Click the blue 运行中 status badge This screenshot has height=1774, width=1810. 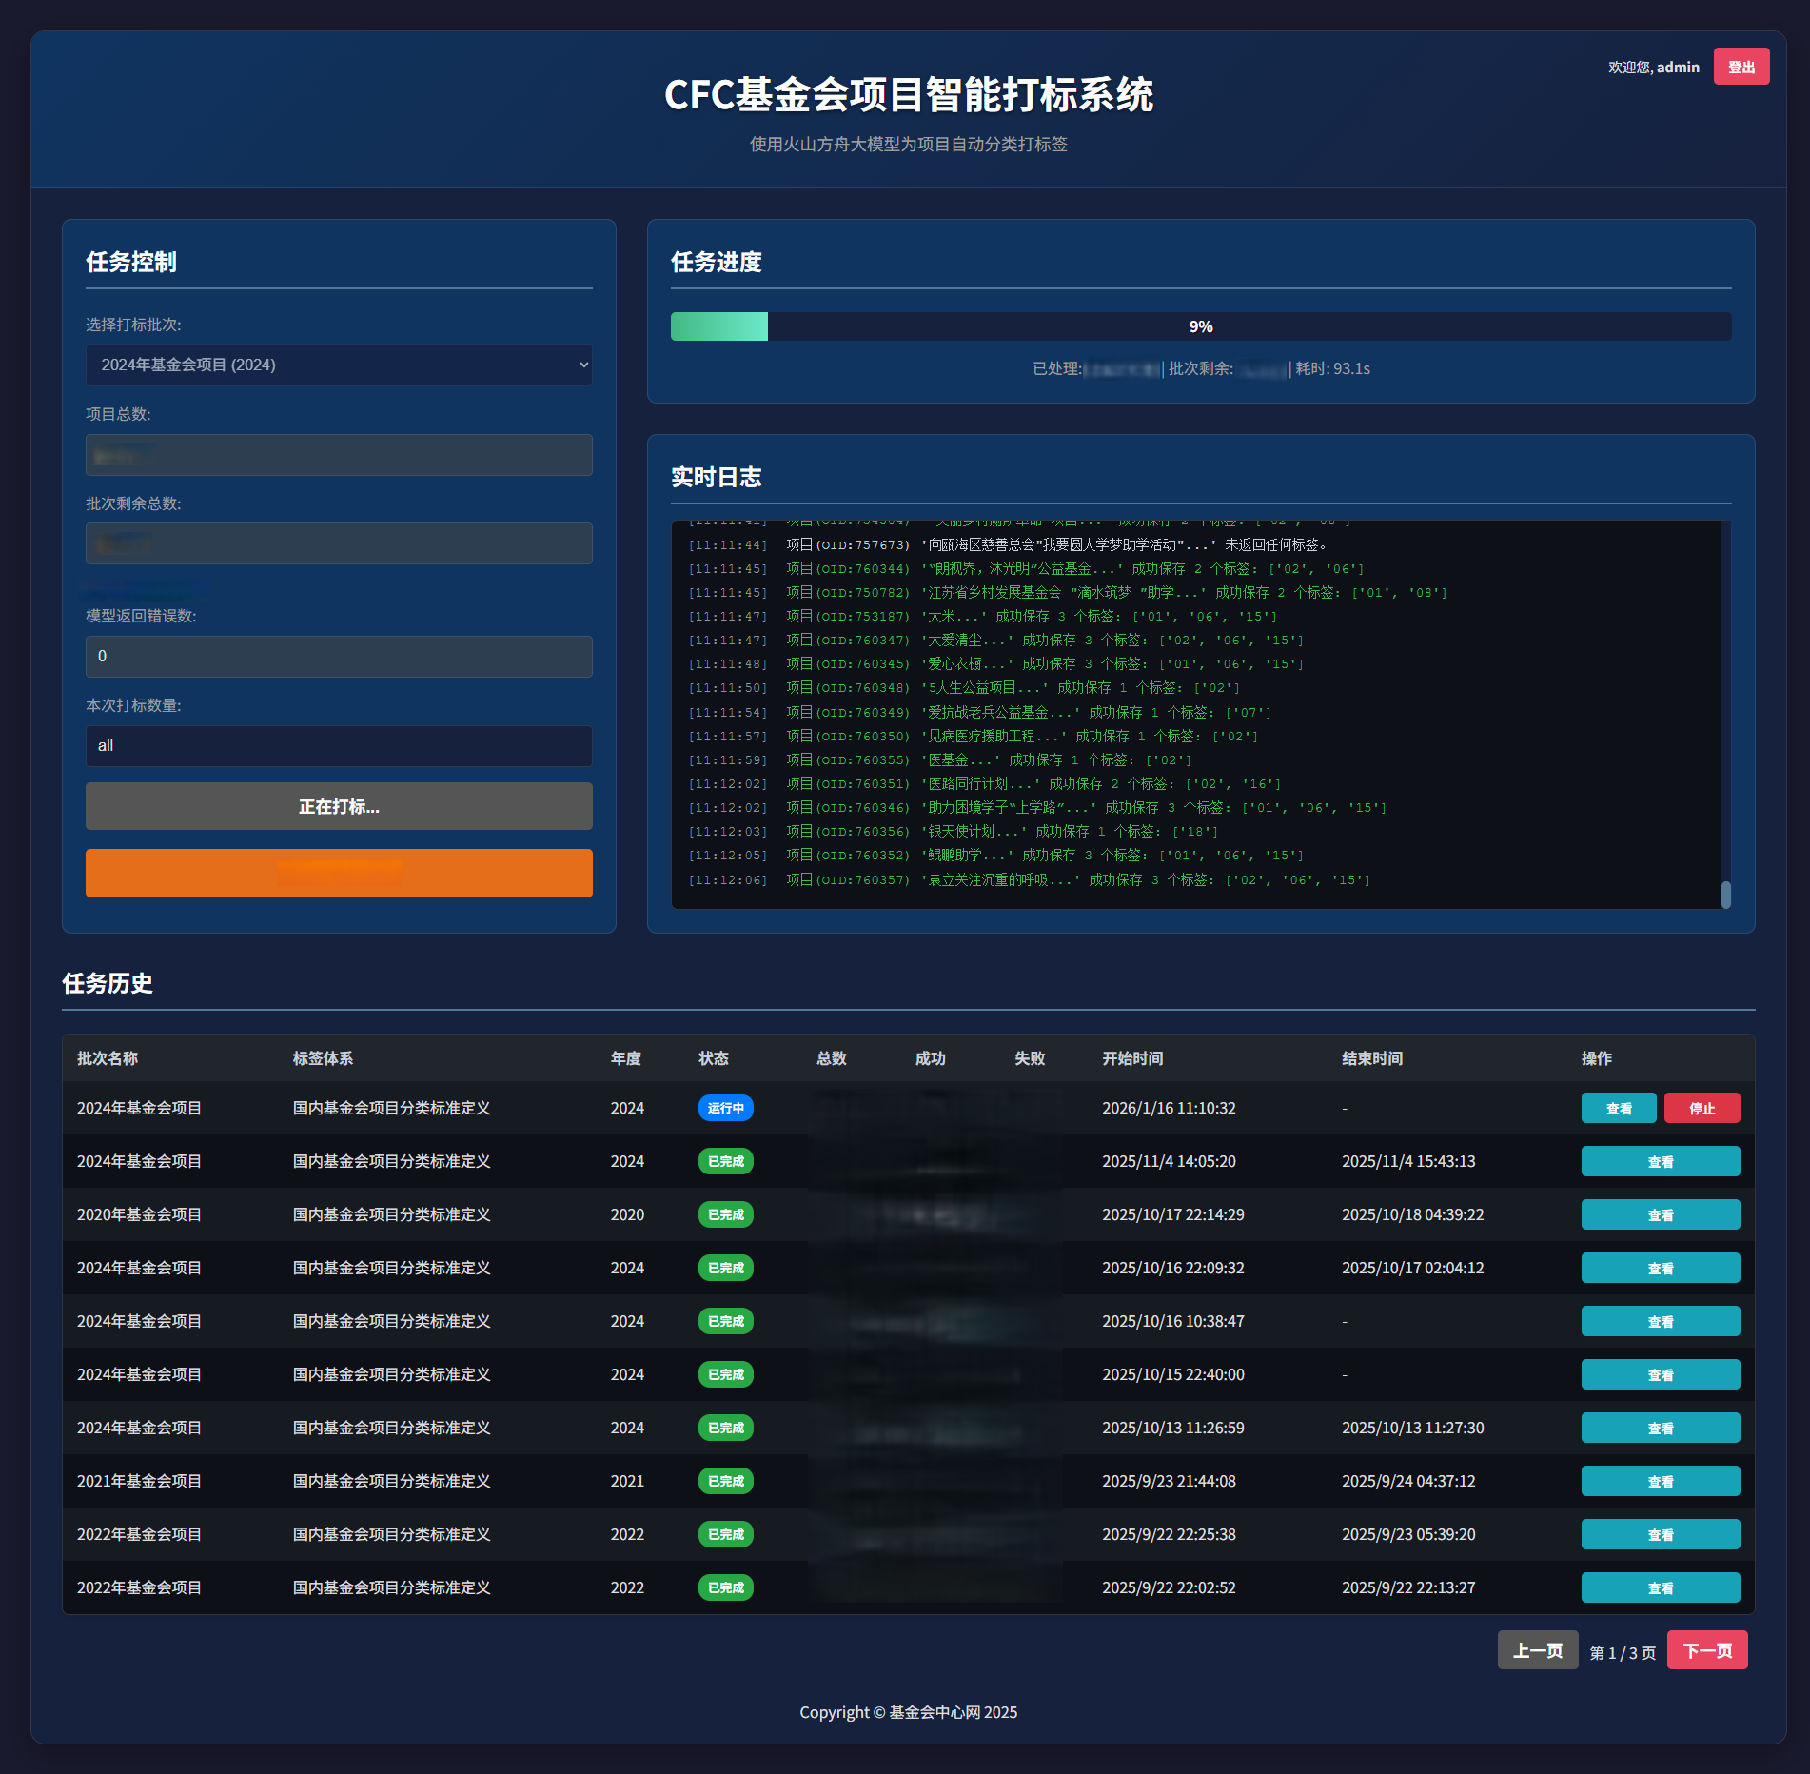click(x=725, y=1109)
